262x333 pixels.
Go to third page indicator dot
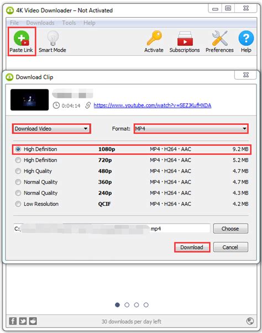[137, 305]
